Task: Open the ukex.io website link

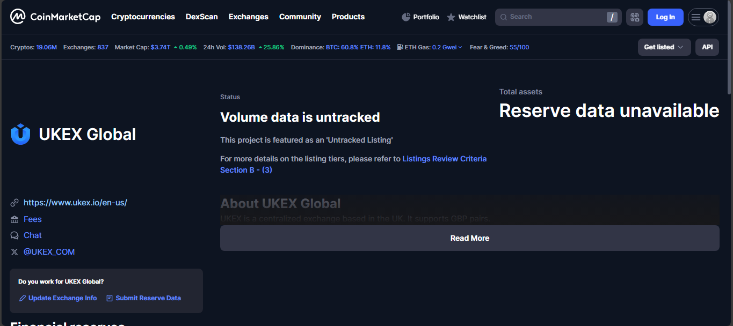Action: [x=75, y=203]
